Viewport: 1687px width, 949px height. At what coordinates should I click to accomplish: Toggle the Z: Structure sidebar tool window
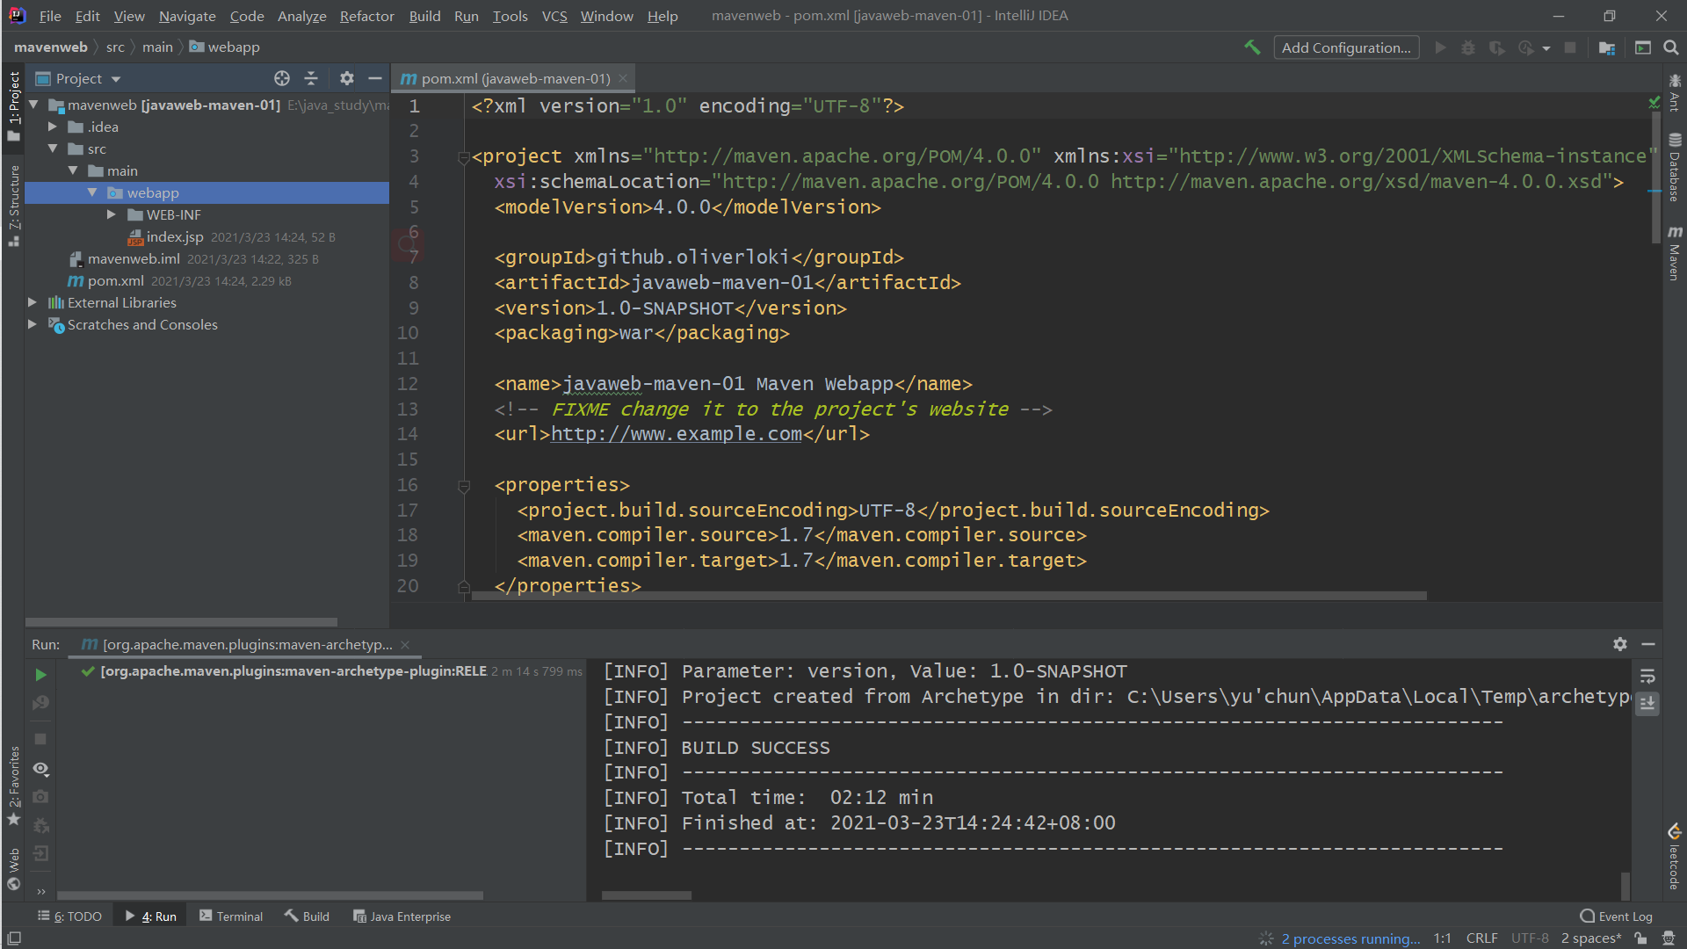(13, 205)
